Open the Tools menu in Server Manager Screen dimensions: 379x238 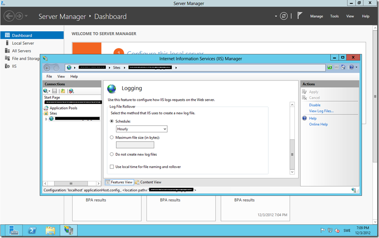(x=334, y=16)
